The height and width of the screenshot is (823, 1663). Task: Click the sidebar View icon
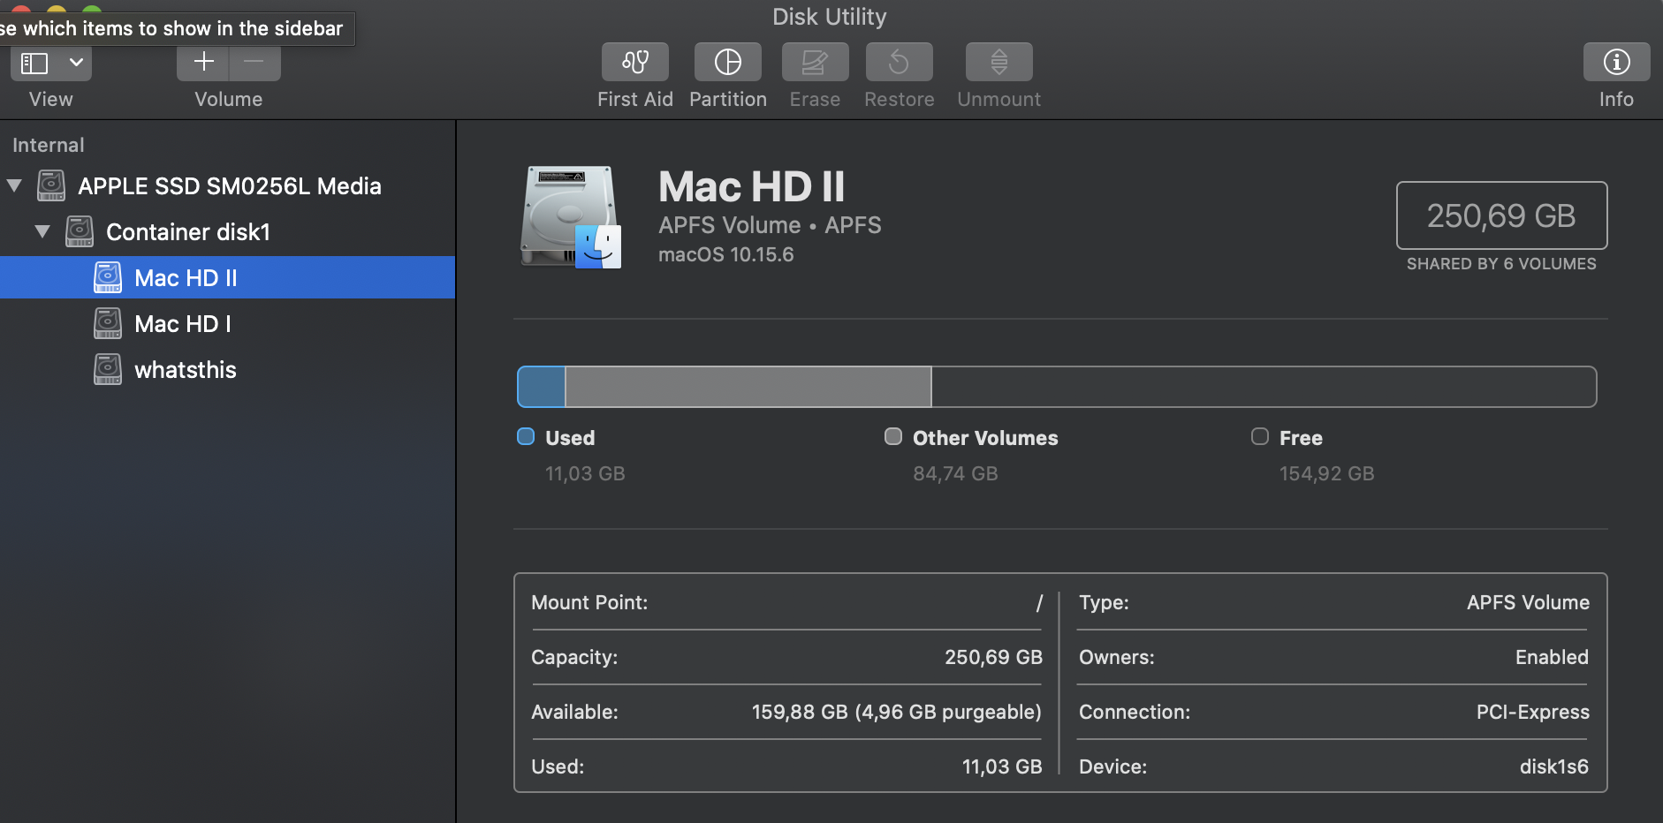[x=34, y=64]
